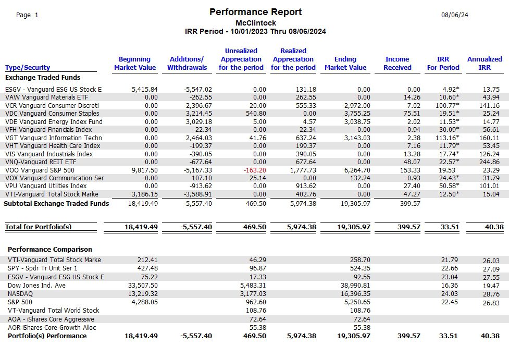Click subtotal income received 399.57
The width and height of the screenshot is (509, 346).
click(x=410, y=204)
